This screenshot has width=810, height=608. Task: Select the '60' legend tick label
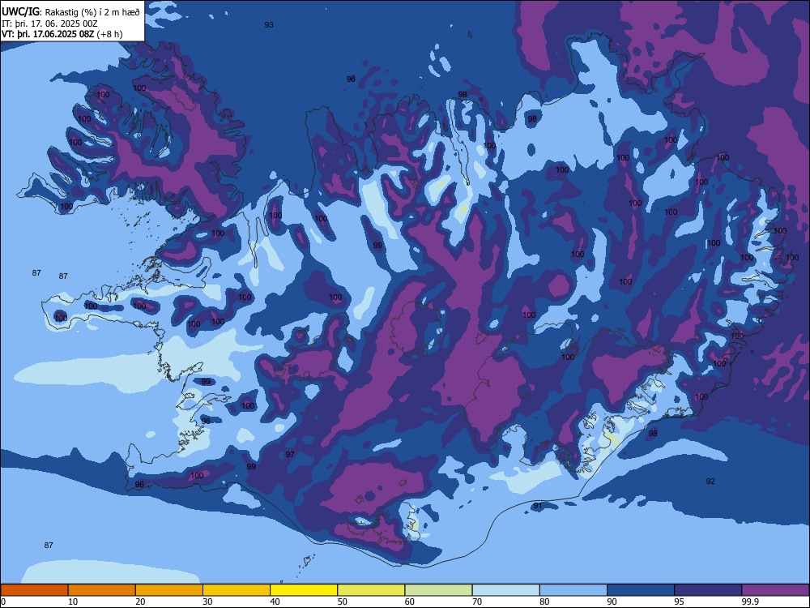410,602
